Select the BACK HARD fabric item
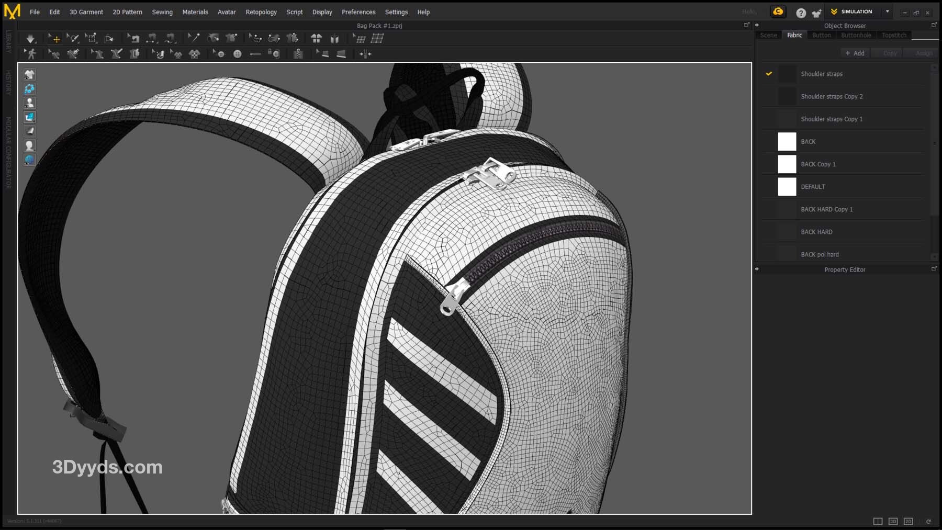 816,232
